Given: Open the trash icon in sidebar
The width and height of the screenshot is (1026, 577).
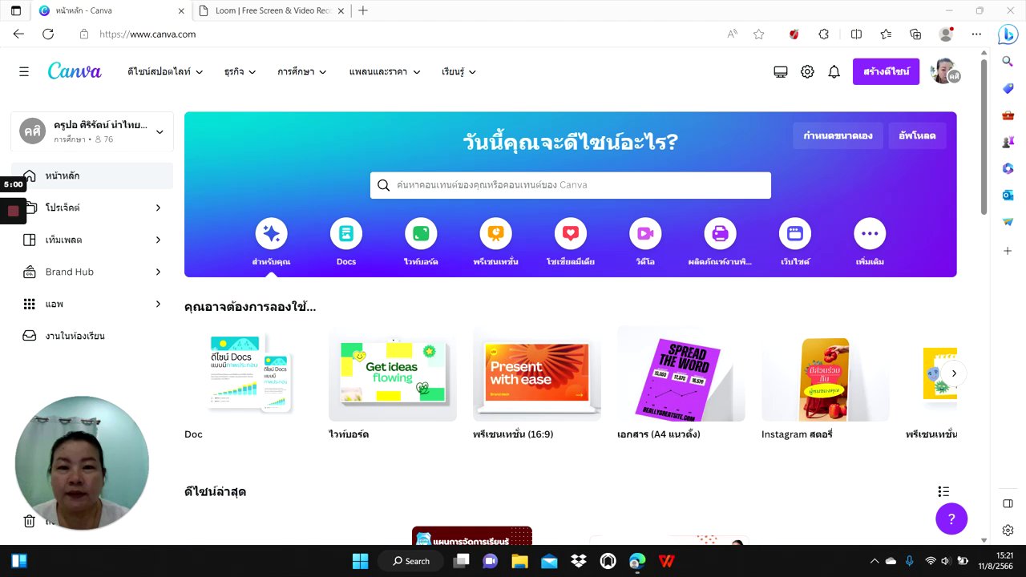Looking at the screenshot, I should (x=30, y=521).
